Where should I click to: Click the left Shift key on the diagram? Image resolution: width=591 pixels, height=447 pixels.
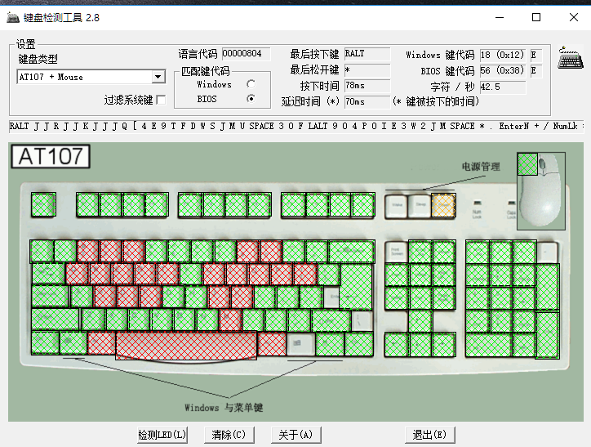56,320
